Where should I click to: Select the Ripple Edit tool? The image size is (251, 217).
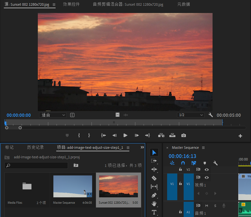tap(154, 169)
